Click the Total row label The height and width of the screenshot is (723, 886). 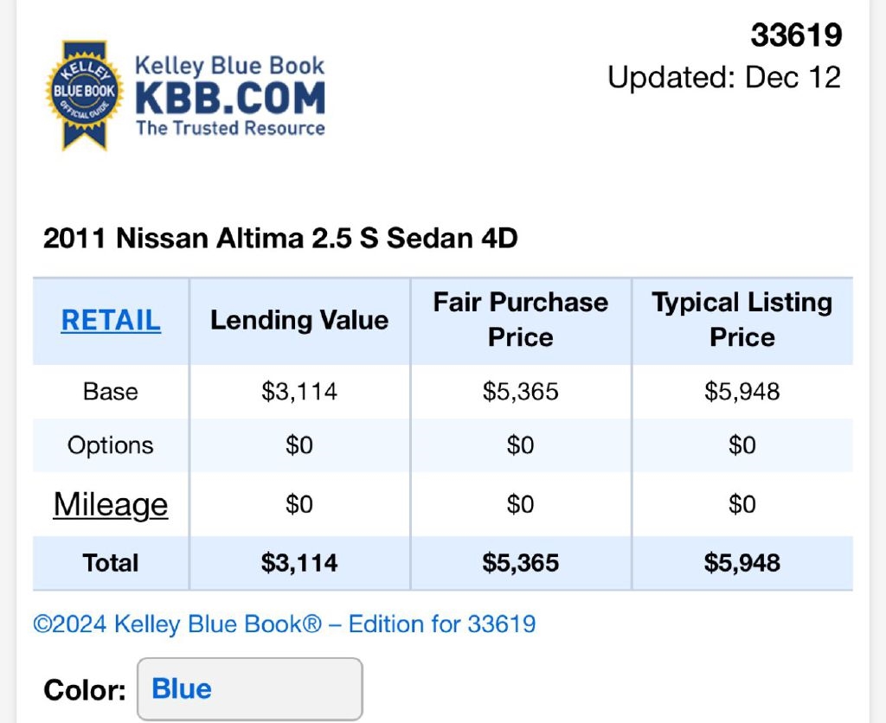tap(111, 563)
